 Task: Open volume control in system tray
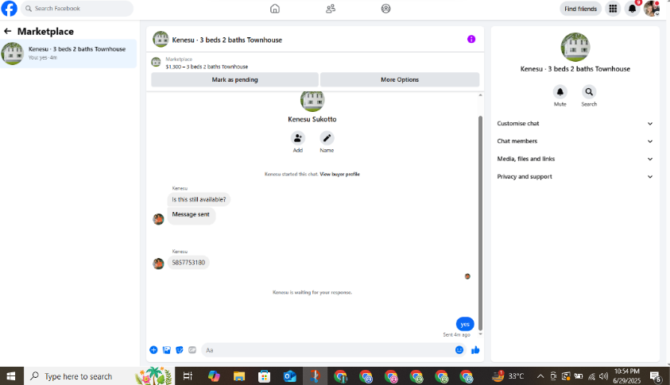click(603, 376)
